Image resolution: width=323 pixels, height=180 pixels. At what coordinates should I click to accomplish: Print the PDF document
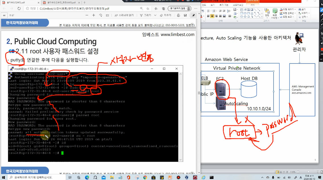[x=178, y=15]
